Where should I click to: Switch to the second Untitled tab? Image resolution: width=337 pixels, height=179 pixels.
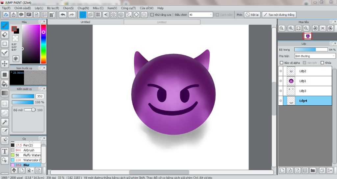click(162, 22)
